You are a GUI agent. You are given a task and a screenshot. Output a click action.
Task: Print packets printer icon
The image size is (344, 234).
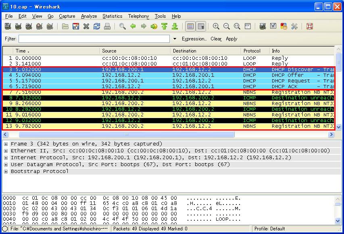point(107,26)
